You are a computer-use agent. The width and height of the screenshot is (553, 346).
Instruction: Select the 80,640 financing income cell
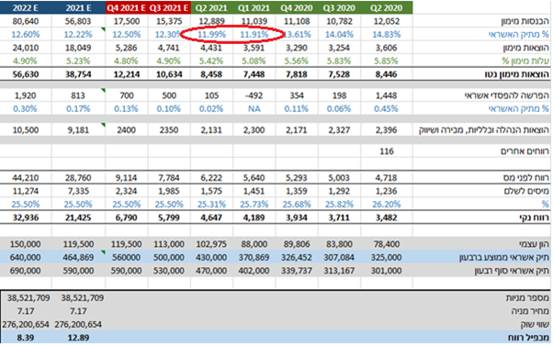coord(26,21)
